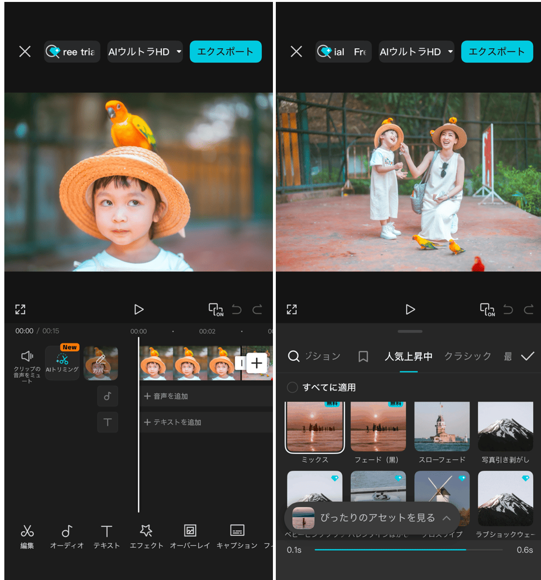Switch to the クラシック tab
The image size is (541, 580).
467,356
